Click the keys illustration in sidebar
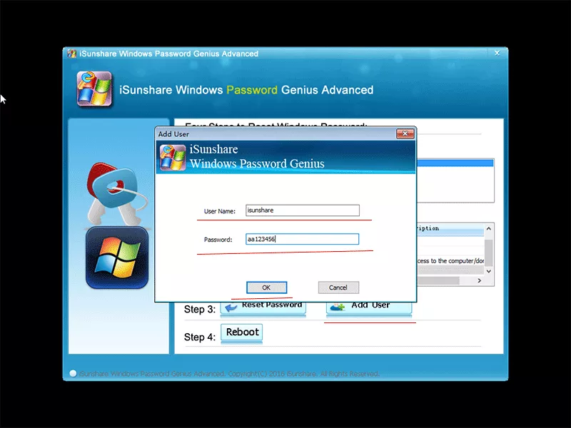Screen dimensions: 571x428 (116, 193)
